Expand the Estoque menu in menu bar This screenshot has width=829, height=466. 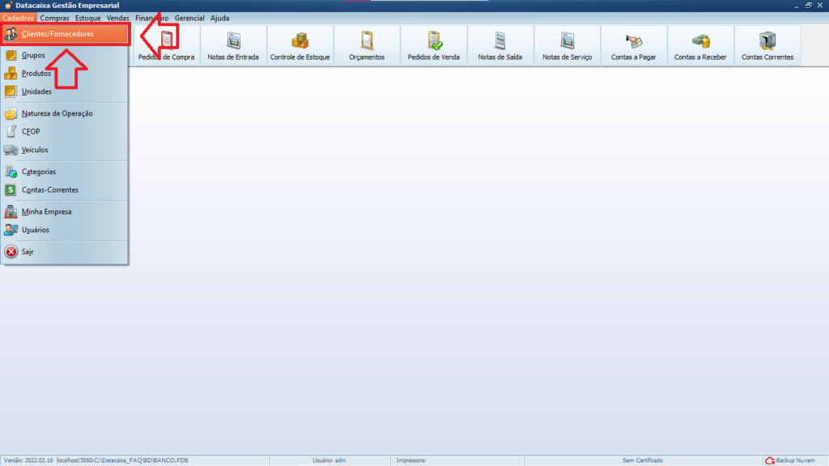pyautogui.click(x=88, y=18)
